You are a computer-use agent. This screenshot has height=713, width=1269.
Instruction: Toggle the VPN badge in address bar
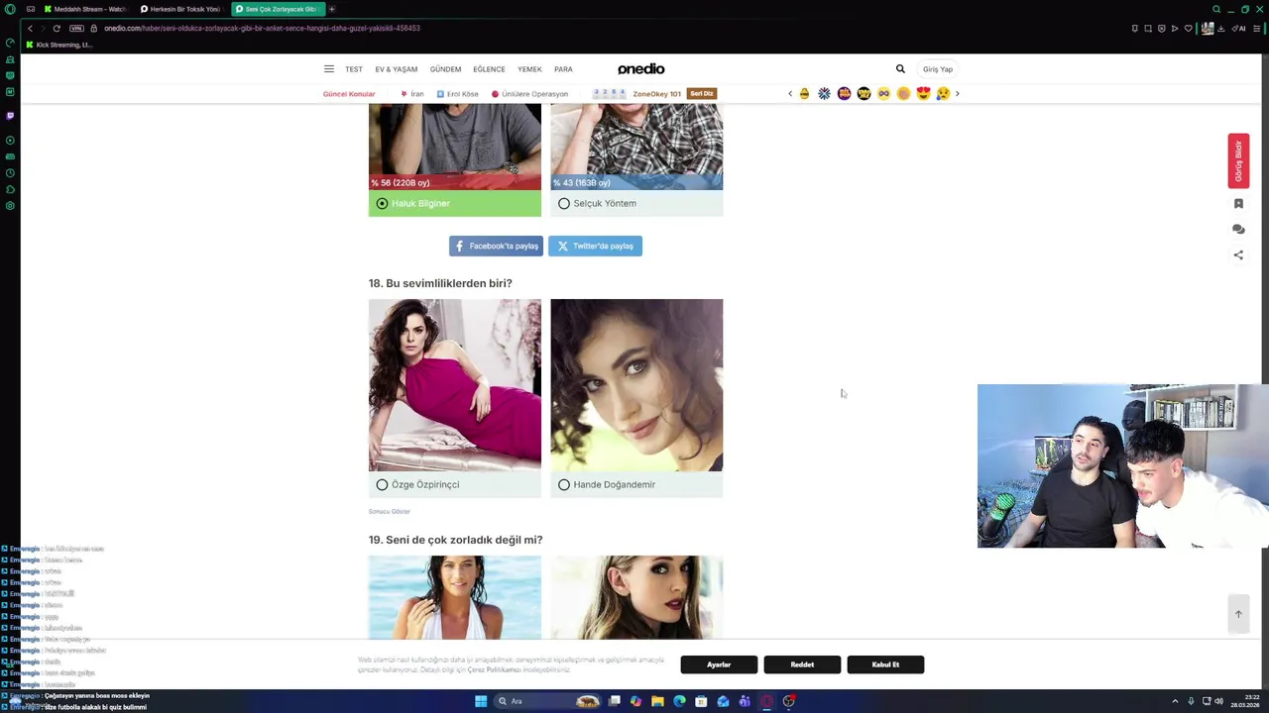(76, 29)
